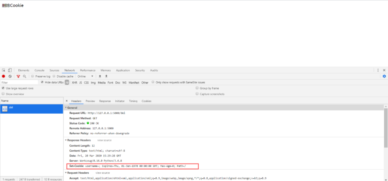Image resolution: width=388 pixels, height=181 pixels.
Task: Close the DevTools panel
Action: 384,70
